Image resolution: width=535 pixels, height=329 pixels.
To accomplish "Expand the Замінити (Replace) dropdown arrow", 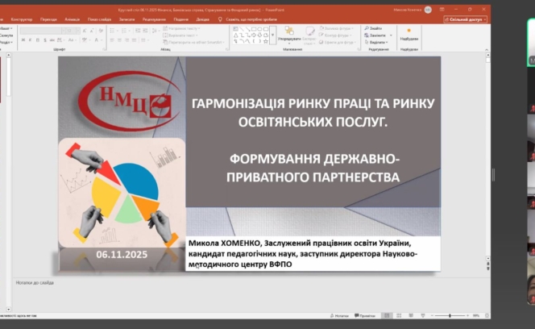I will coord(390,35).
